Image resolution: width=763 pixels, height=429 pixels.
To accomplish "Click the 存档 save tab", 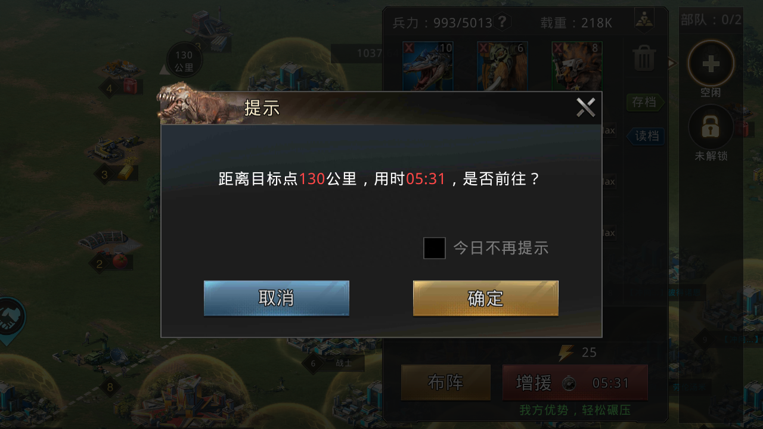I will (x=645, y=102).
